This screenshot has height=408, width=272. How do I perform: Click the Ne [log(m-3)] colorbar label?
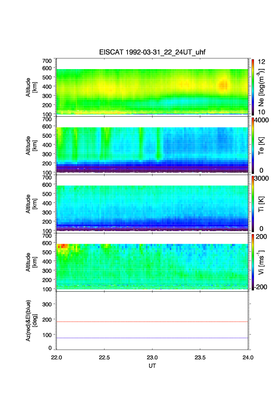[x=261, y=88]
